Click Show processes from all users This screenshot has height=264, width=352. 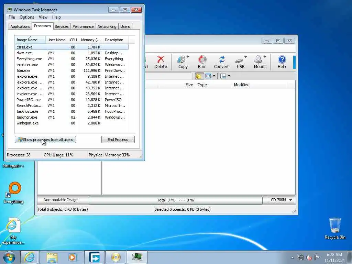(45, 140)
